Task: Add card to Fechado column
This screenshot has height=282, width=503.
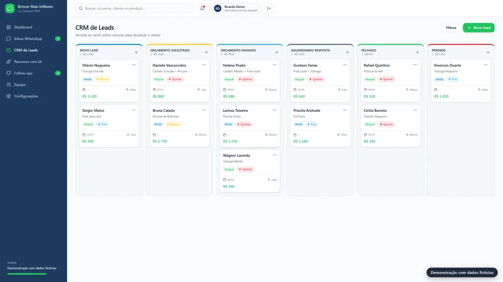Action: click(x=417, y=52)
